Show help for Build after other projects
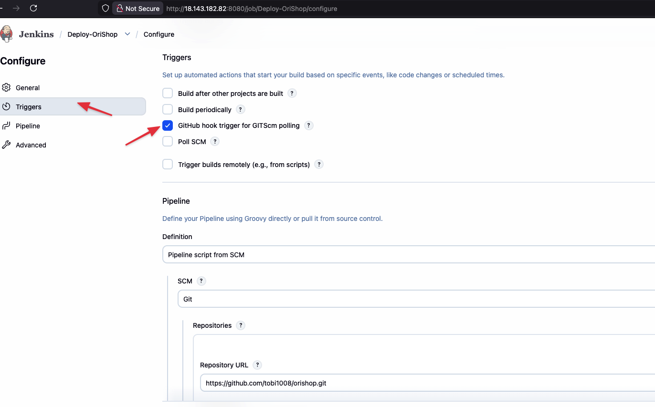 pos(292,94)
